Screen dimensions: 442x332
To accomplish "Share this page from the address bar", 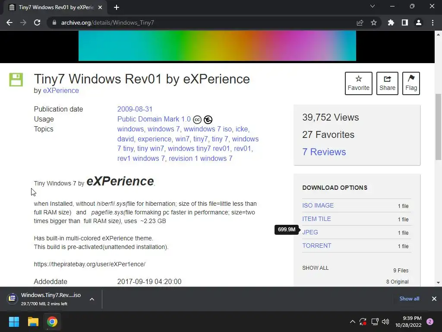I will (x=360, y=22).
